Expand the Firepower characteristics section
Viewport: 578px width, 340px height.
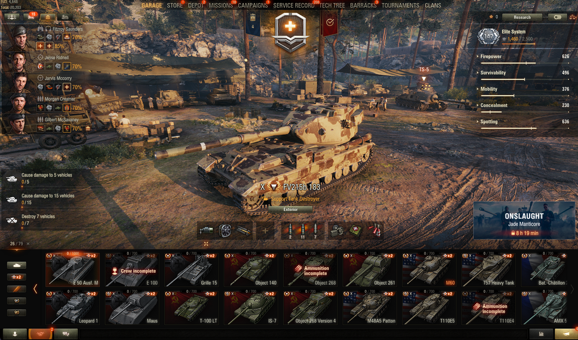point(523,57)
